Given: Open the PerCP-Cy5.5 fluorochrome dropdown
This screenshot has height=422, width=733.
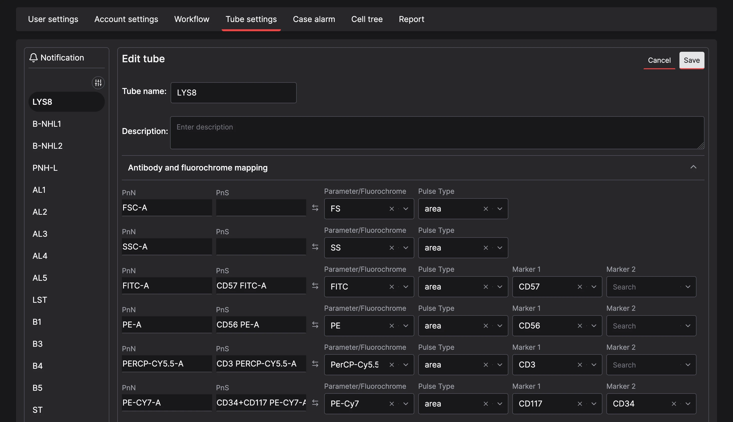Looking at the screenshot, I should [x=406, y=364].
